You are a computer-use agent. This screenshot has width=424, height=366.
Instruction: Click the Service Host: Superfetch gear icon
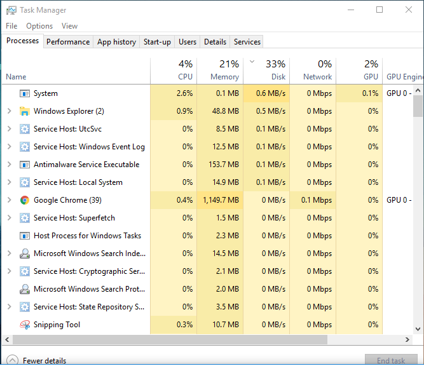(x=25, y=218)
